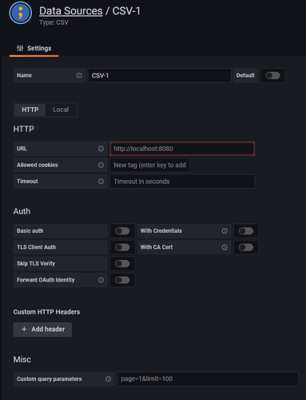Click the info icon beside Timeout
306x400 pixels.
101,182
